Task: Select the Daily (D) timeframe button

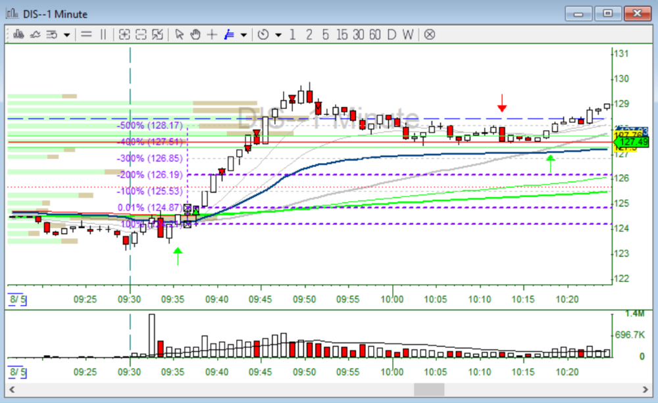Action: (392, 35)
